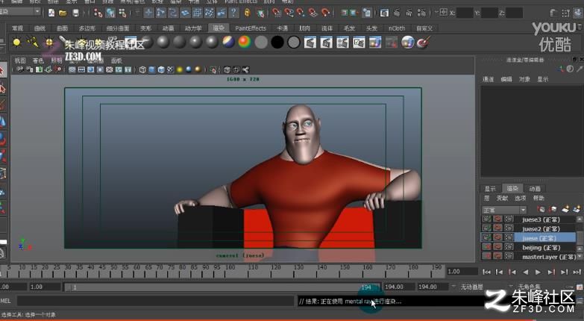The image size is (584, 321).
Task: Select the beijing render layer
Action: coord(546,247)
